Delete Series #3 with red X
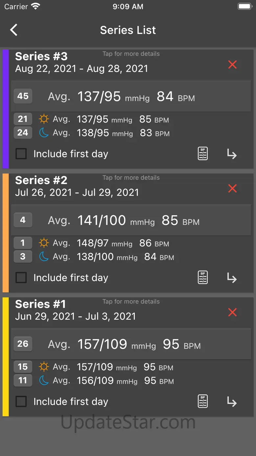This screenshot has width=256, height=456. [232, 64]
